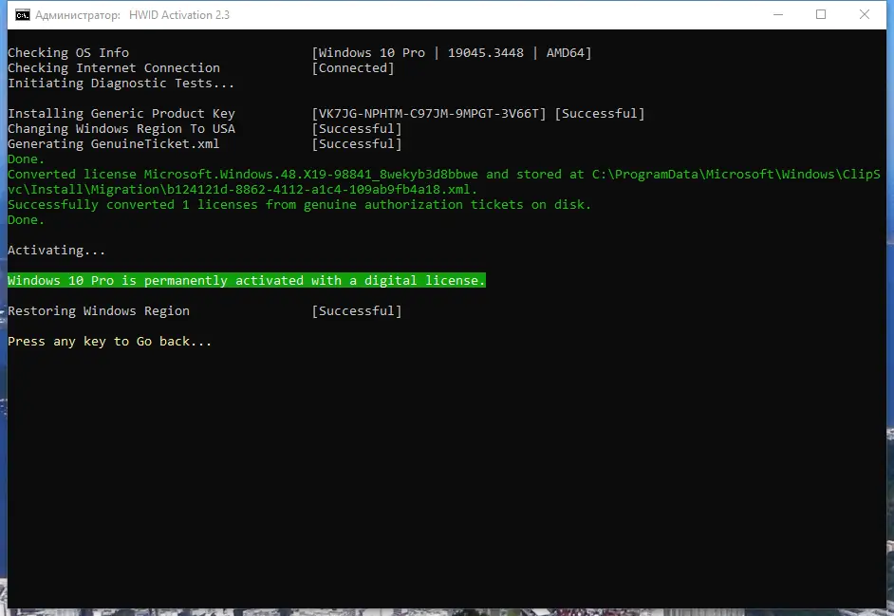This screenshot has width=894, height=616.
Task: Click 'Initiating Diagnostic Tests...' line
Action: pos(121,84)
